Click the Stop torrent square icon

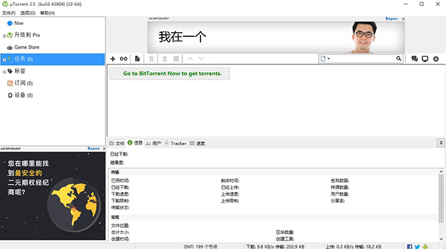click(176, 58)
